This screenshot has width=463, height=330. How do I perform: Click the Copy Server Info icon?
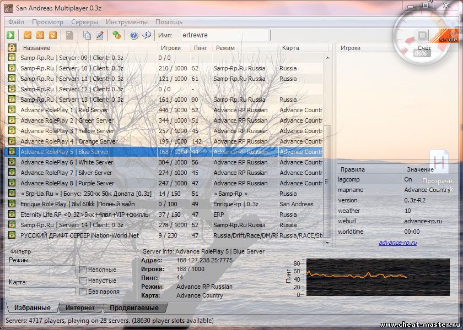pos(87,35)
